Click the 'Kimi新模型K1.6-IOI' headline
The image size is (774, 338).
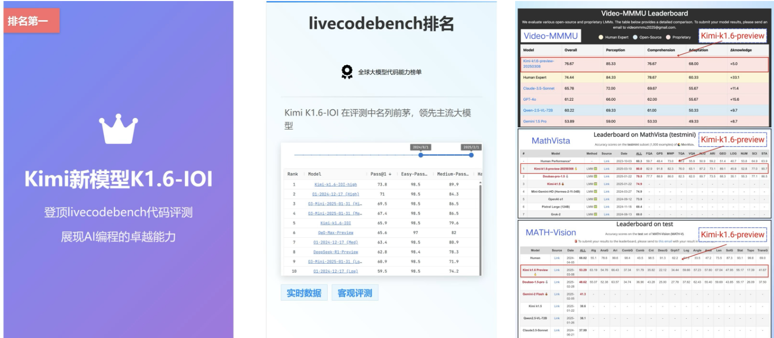(119, 180)
